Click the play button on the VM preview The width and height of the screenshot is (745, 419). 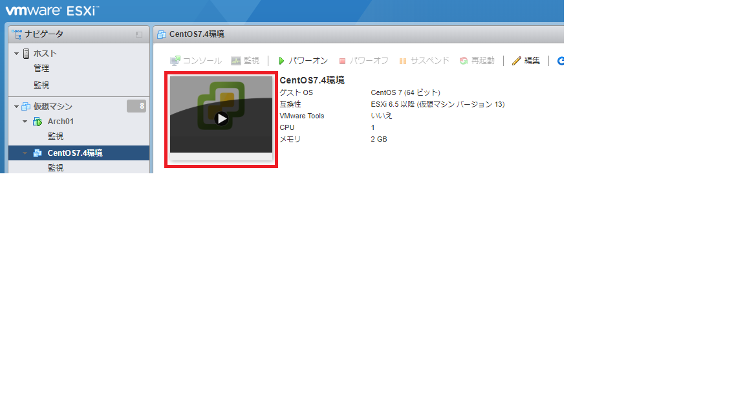(221, 119)
